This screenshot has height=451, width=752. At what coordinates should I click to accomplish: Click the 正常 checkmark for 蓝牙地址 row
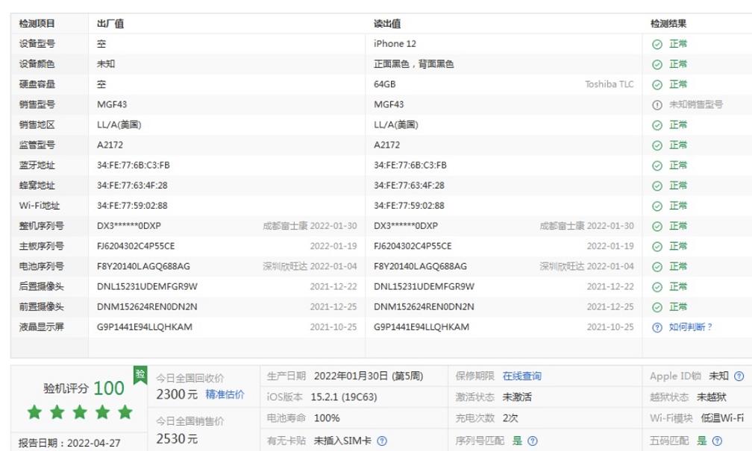(x=658, y=165)
